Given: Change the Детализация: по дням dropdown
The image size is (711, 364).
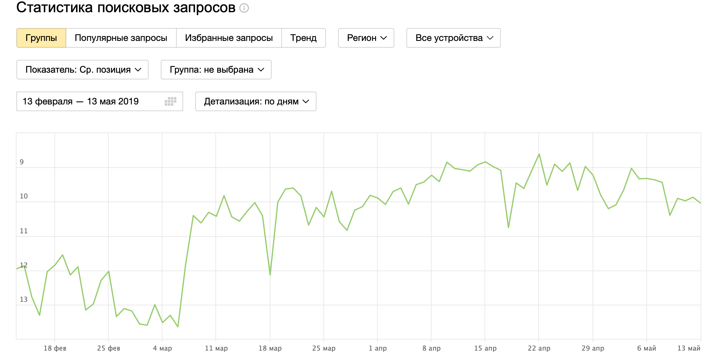Looking at the screenshot, I should pyautogui.click(x=256, y=101).
